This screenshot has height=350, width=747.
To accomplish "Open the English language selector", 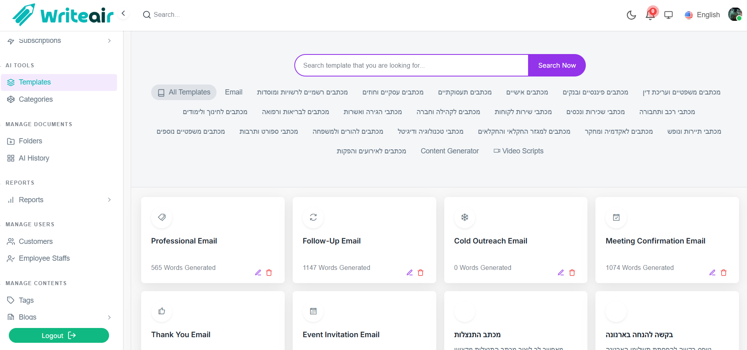I will click(x=702, y=15).
